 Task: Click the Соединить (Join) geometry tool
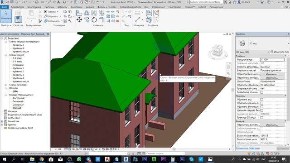(52, 21)
